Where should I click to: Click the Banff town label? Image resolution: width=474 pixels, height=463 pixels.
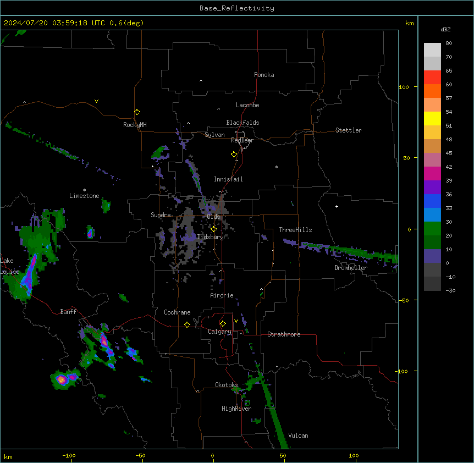click(x=68, y=312)
